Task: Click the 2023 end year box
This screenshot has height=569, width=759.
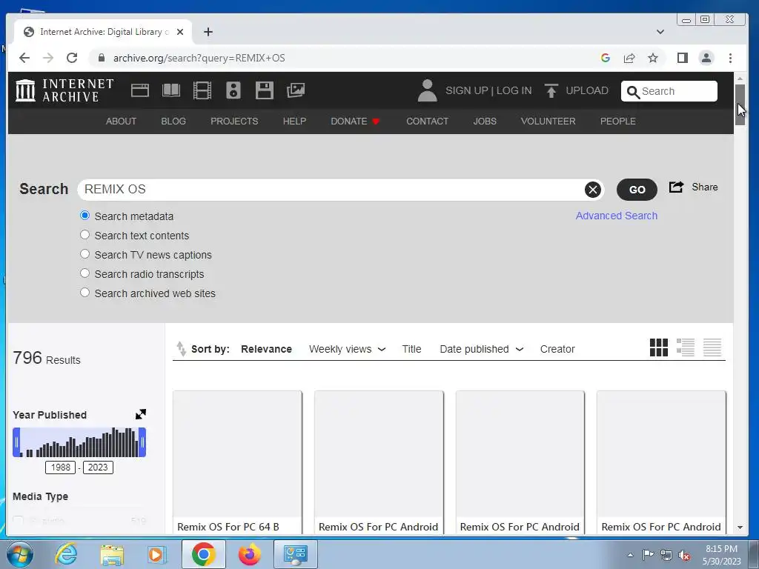Action: point(98,467)
